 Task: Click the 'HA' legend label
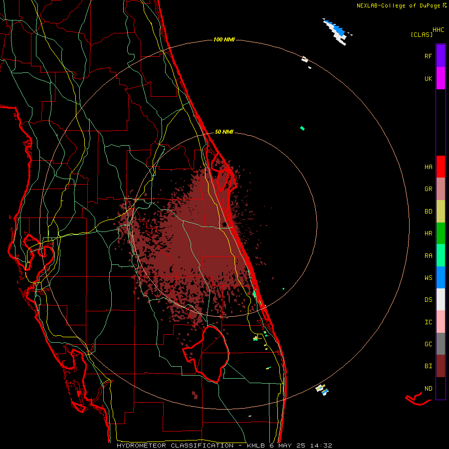[428, 167]
